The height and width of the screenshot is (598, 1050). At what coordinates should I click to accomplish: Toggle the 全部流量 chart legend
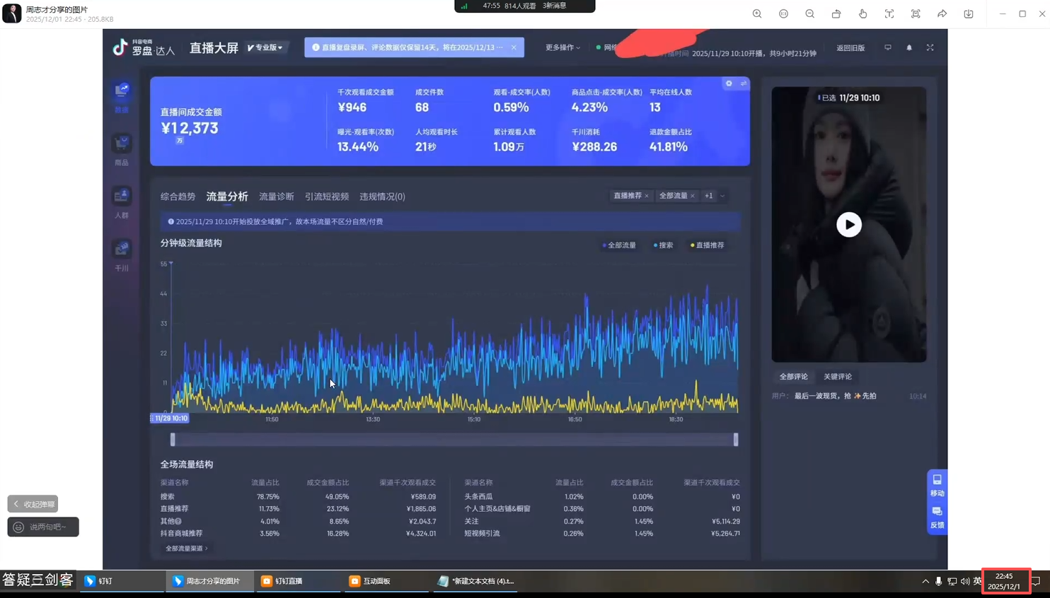click(x=619, y=245)
